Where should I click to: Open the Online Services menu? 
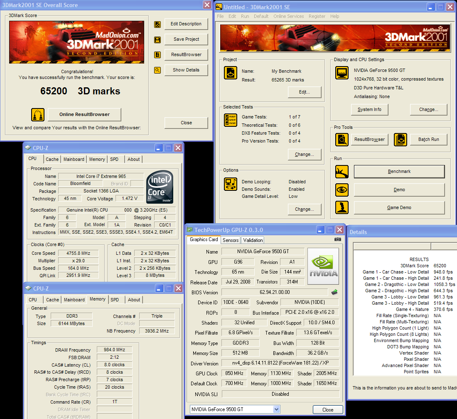click(x=289, y=16)
